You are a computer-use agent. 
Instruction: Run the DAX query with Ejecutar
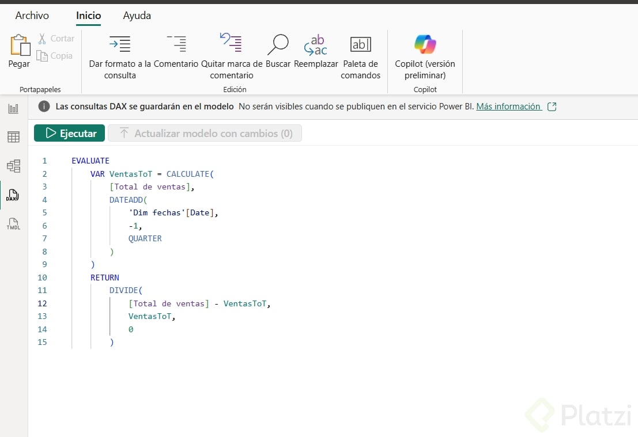pos(70,133)
